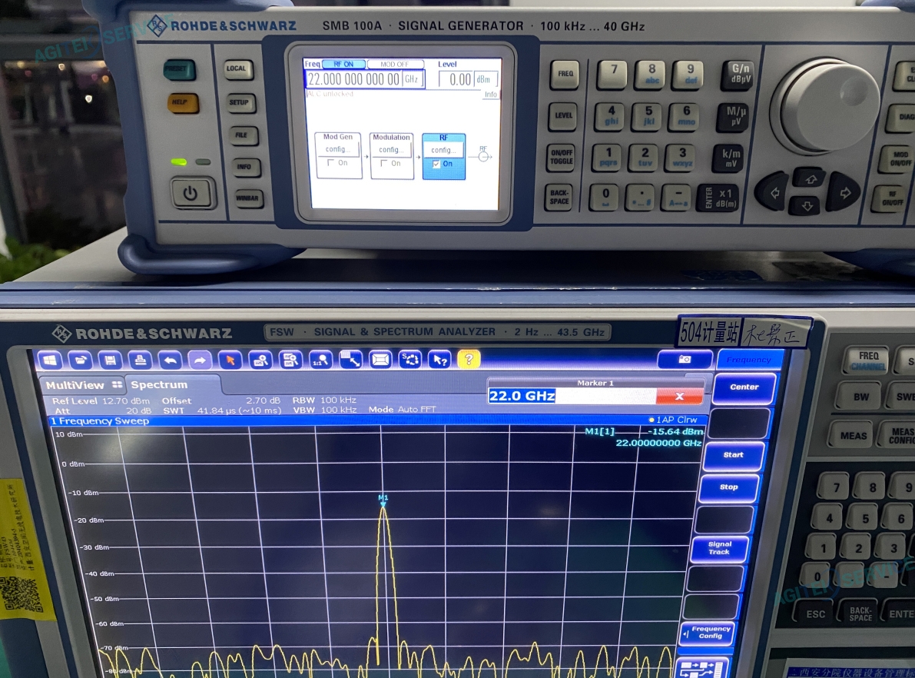Enable the Mod Gen On checkbox
The width and height of the screenshot is (915, 678).
pos(331,163)
